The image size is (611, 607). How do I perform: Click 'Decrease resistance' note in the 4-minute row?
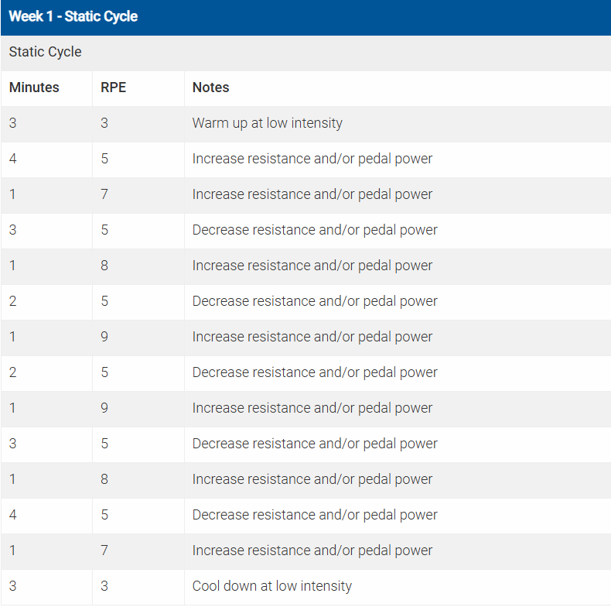pyautogui.click(x=314, y=515)
